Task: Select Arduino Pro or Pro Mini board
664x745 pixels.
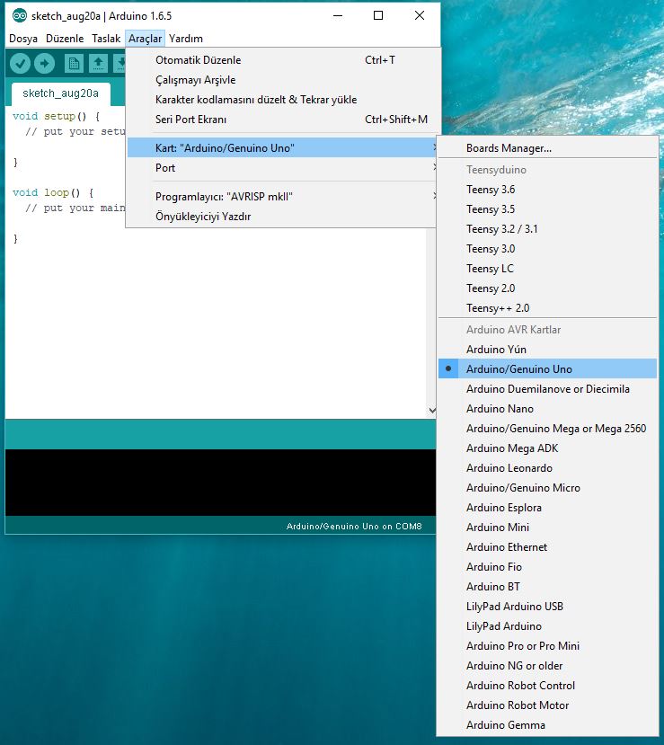Action: (547, 646)
